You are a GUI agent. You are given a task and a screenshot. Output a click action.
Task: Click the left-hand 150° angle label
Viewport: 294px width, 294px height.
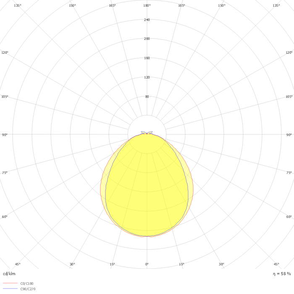[72, 5]
